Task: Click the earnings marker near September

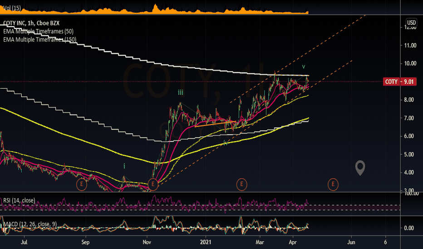Action: click(x=82, y=184)
